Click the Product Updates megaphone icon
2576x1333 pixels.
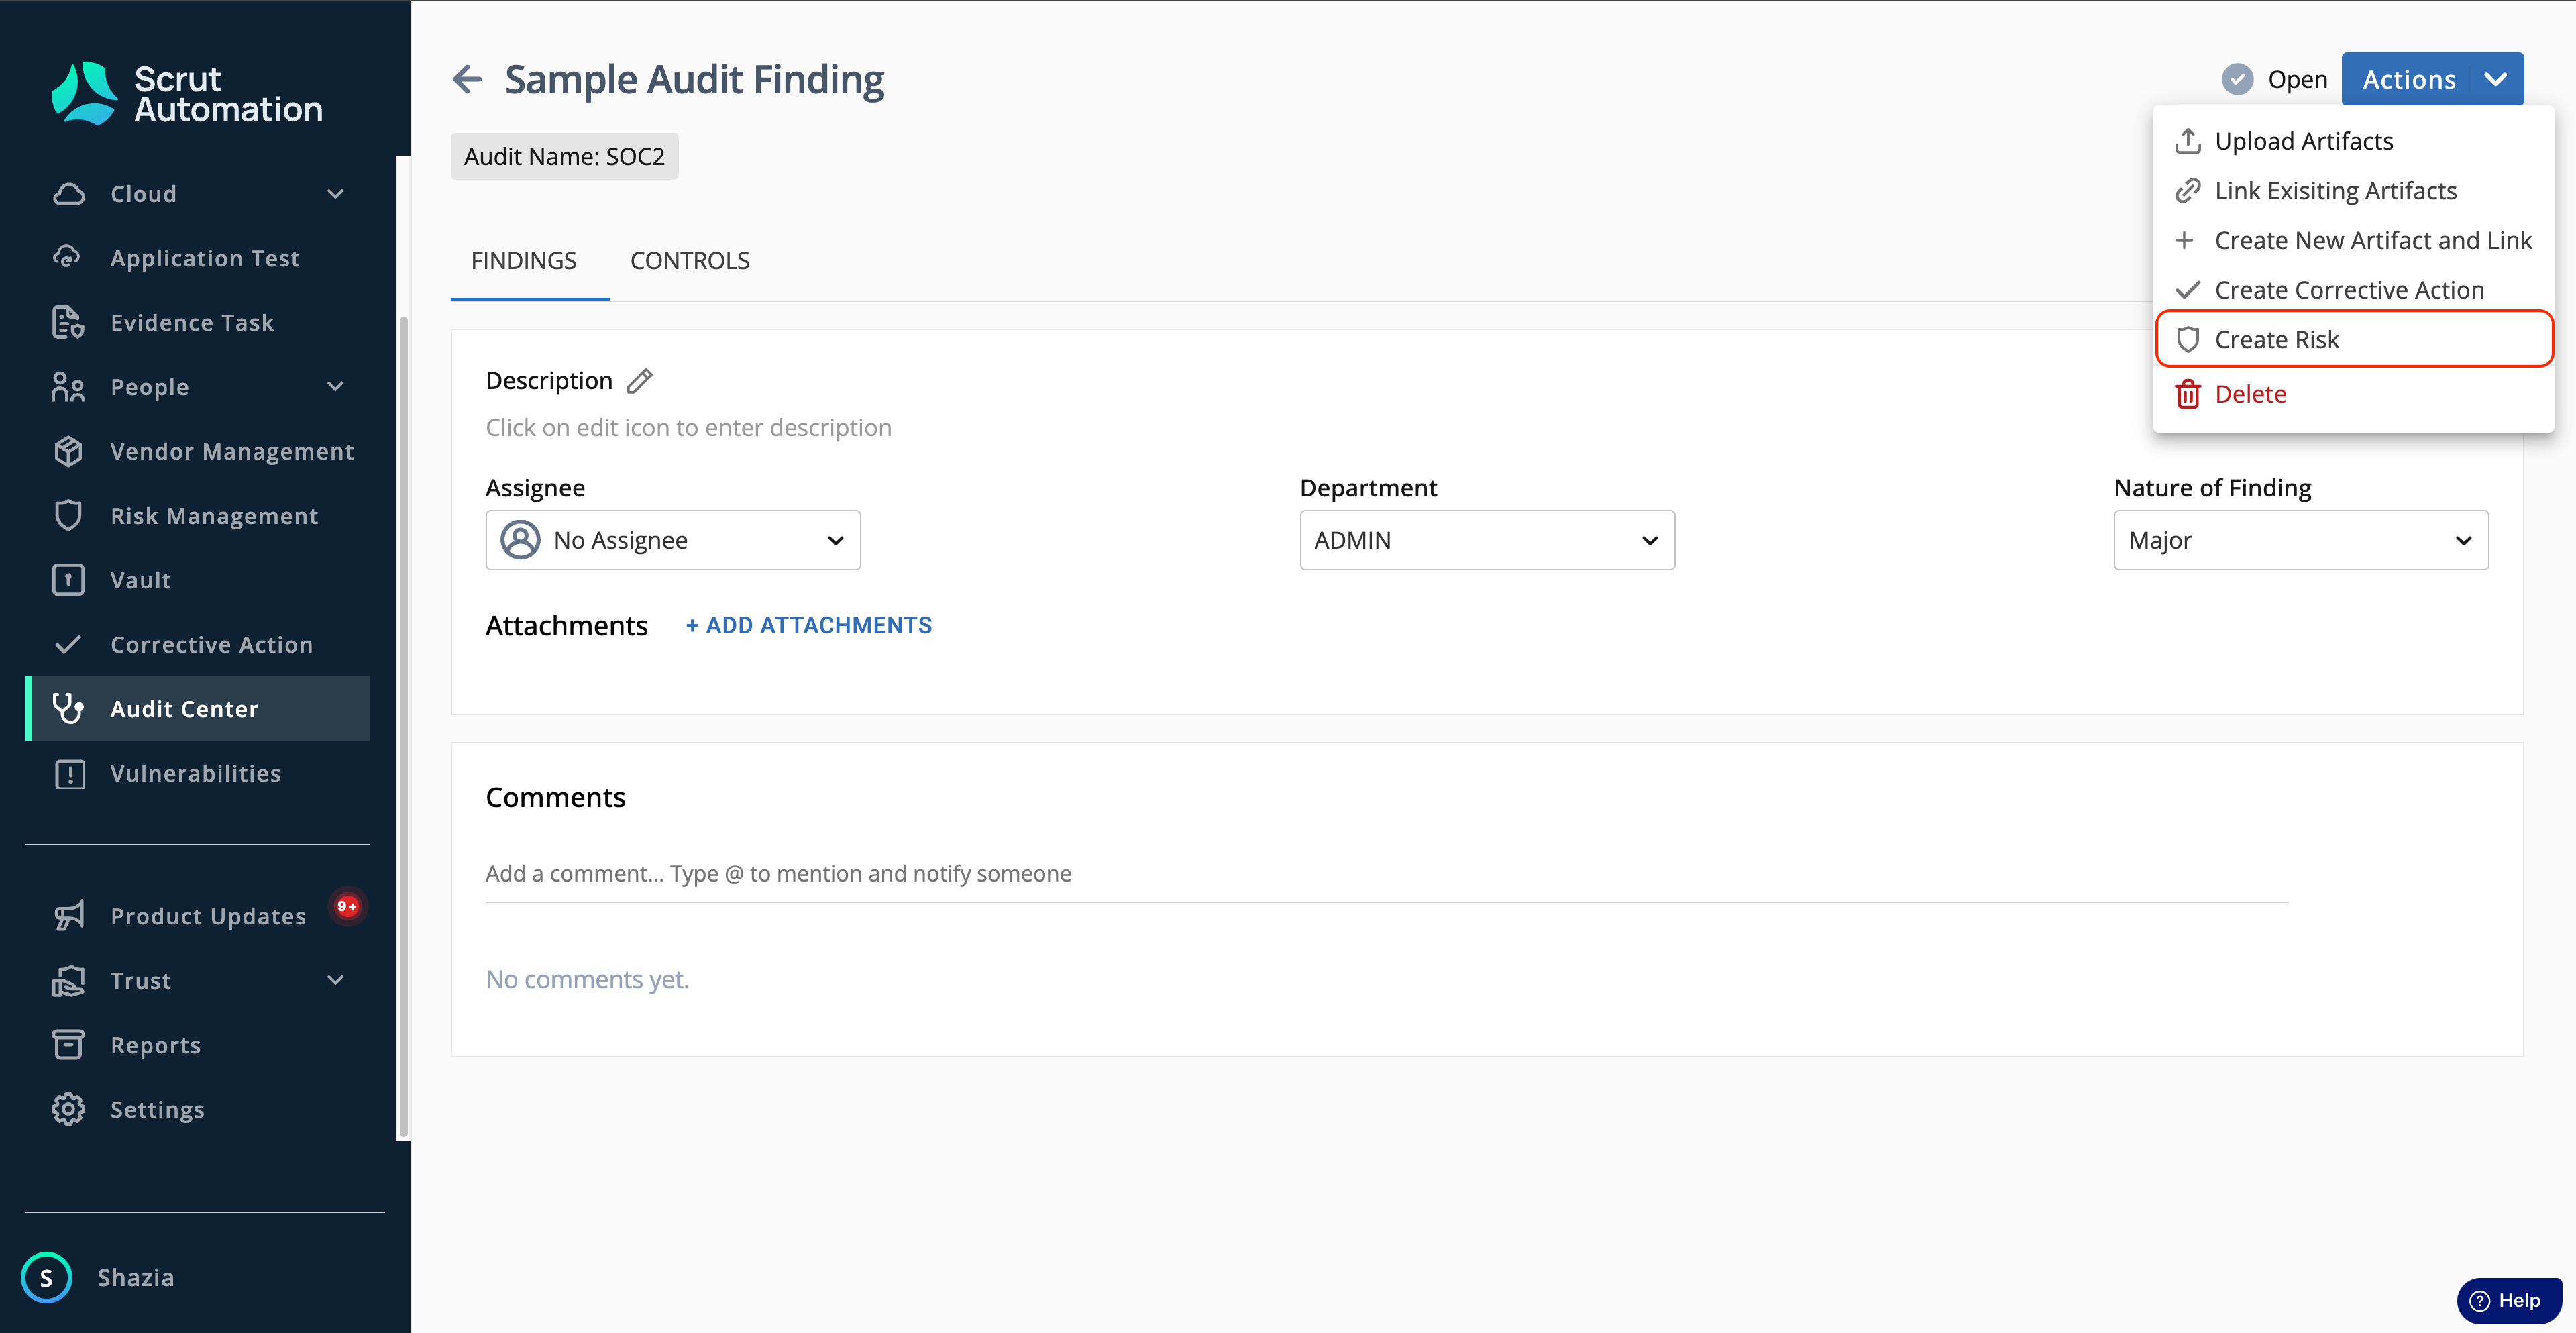[x=68, y=916]
